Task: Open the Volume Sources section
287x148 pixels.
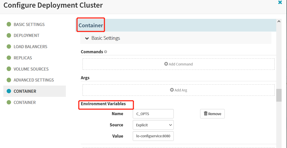Action: pyautogui.click(x=31, y=69)
